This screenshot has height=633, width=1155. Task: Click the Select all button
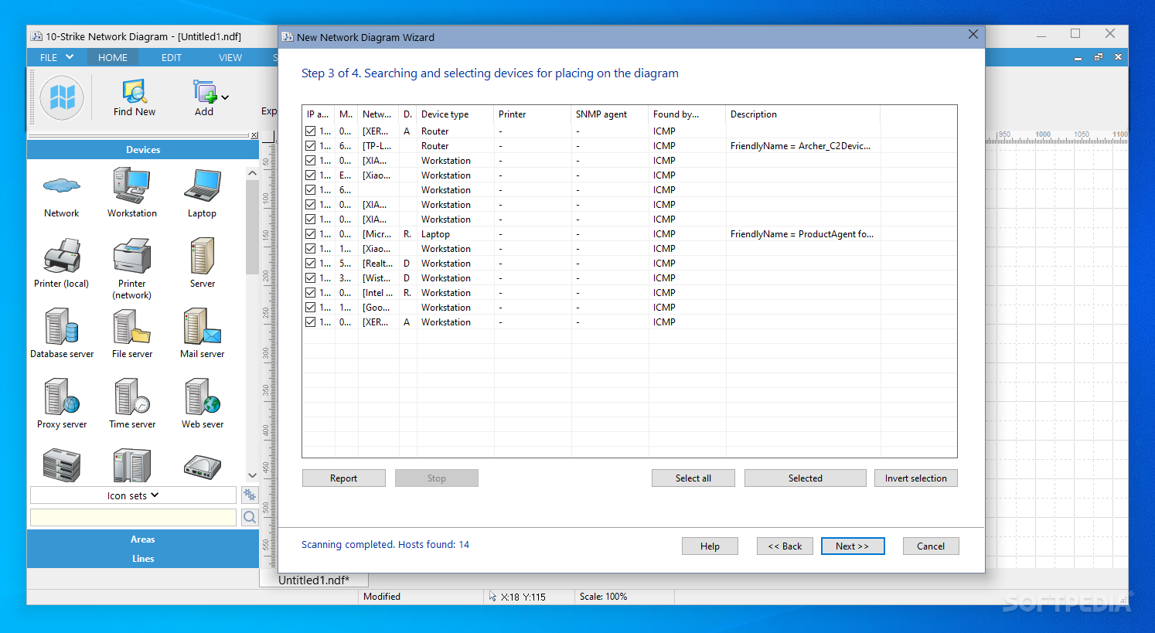(693, 478)
